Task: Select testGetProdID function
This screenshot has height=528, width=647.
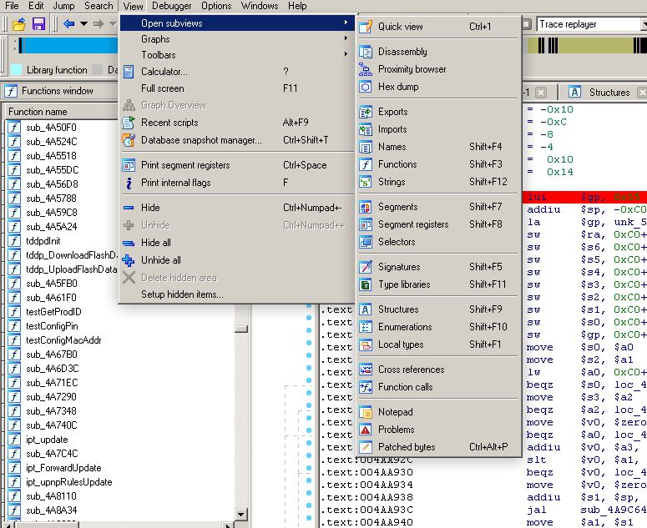Action: point(53,312)
